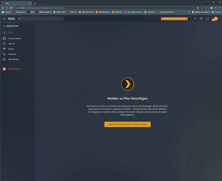Click the Musik Tidal icon
Image resolution: width=222 pixels, height=181 pixels.
coord(4,49)
